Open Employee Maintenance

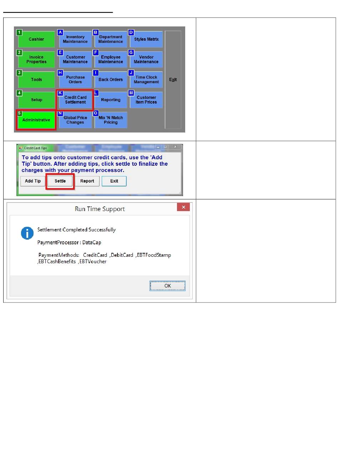(x=111, y=59)
